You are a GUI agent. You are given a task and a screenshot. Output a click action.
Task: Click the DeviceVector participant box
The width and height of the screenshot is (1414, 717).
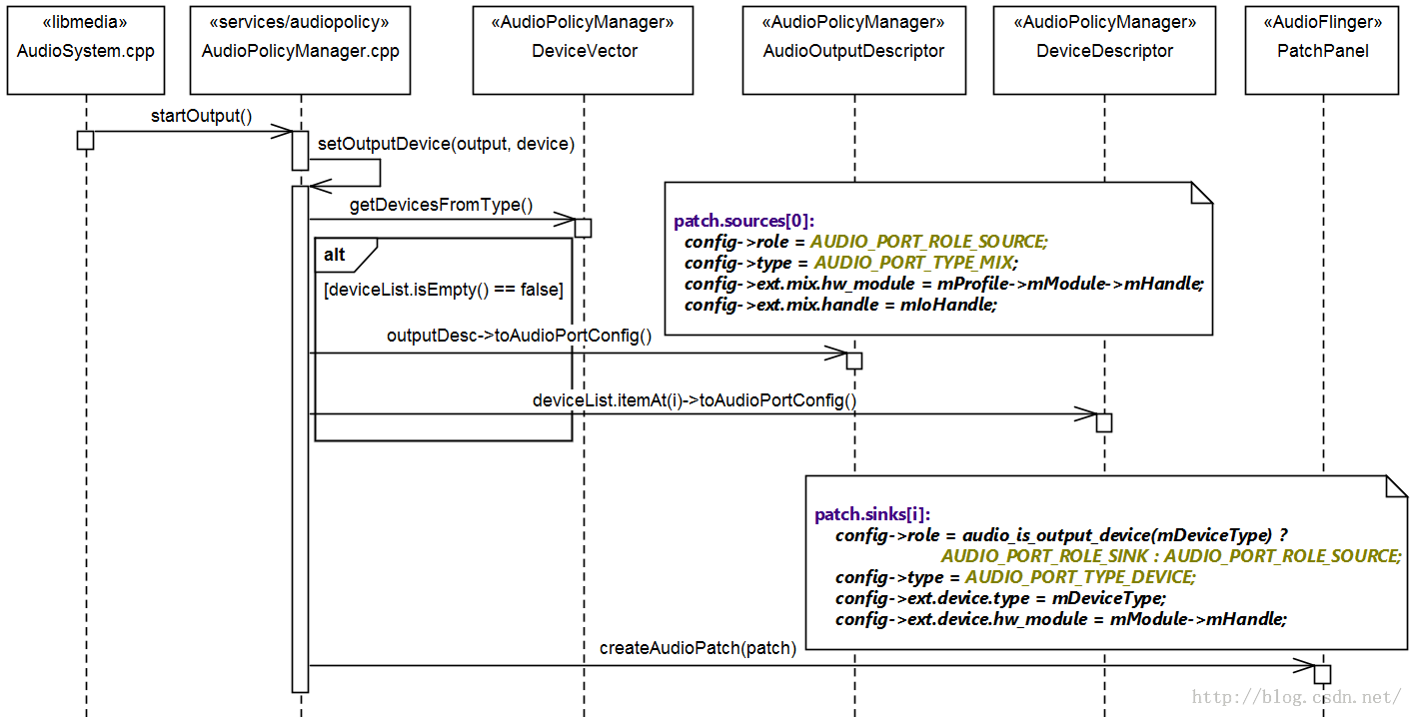coord(584,50)
